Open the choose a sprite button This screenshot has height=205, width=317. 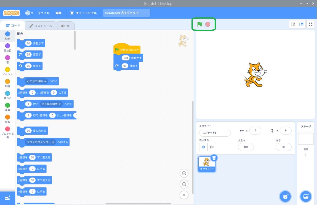click(x=285, y=196)
